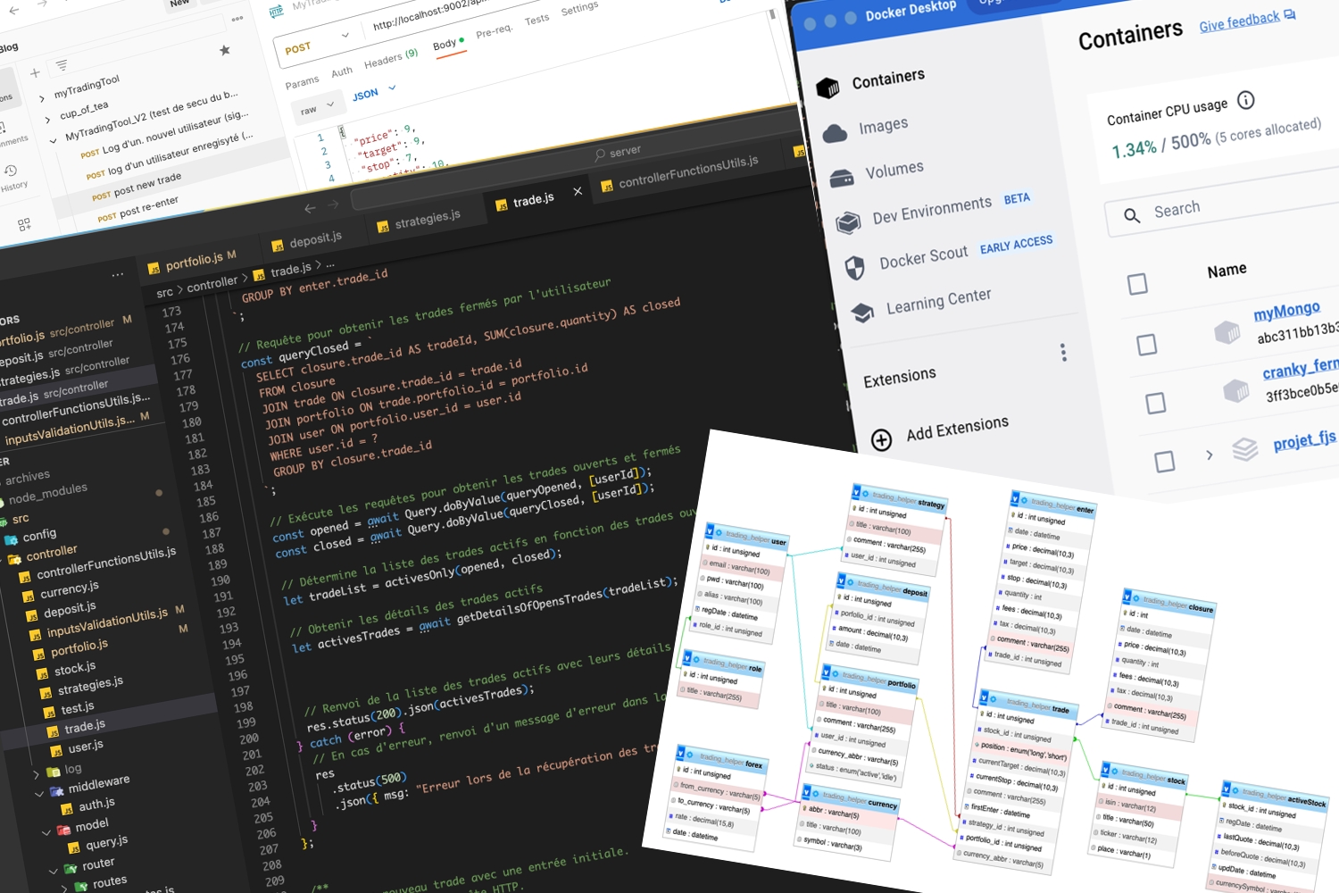The image size is (1339, 893).
Task: Expand the cup_of_tea collection in Postman
Action: (x=47, y=120)
